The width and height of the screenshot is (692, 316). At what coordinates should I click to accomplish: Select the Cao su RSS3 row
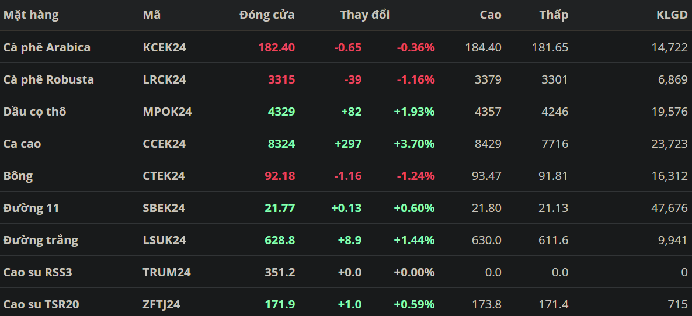pyautogui.click(x=37, y=272)
